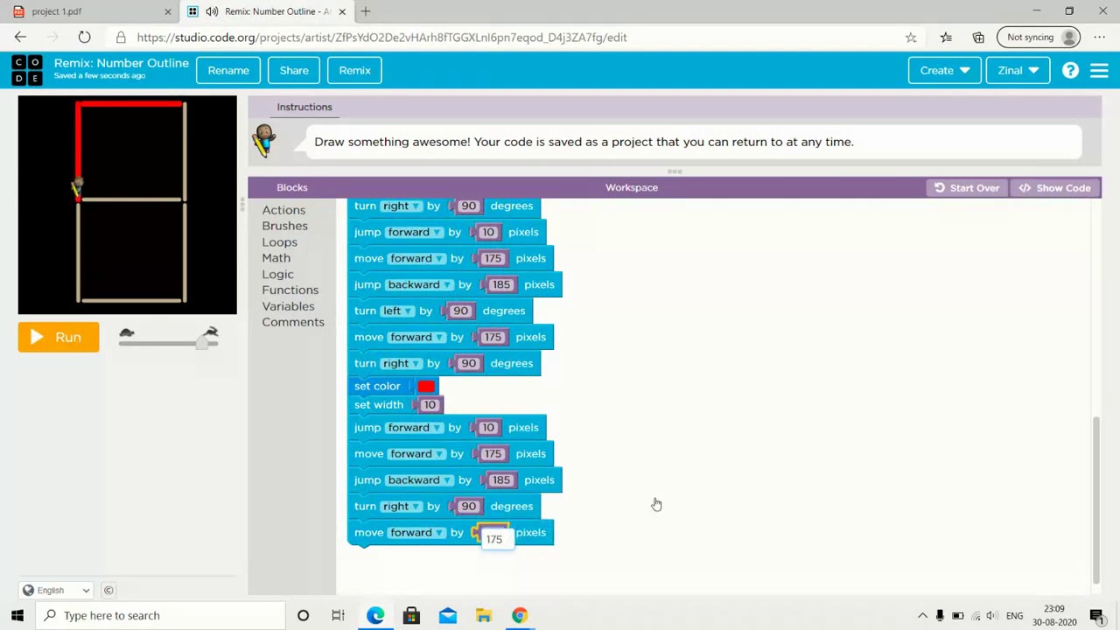The height and width of the screenshot is (630, 1120).
Task: Click the browser address bar URL
Action: 381,38
